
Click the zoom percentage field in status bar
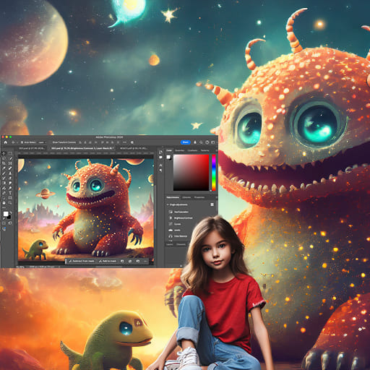(20, 267)
